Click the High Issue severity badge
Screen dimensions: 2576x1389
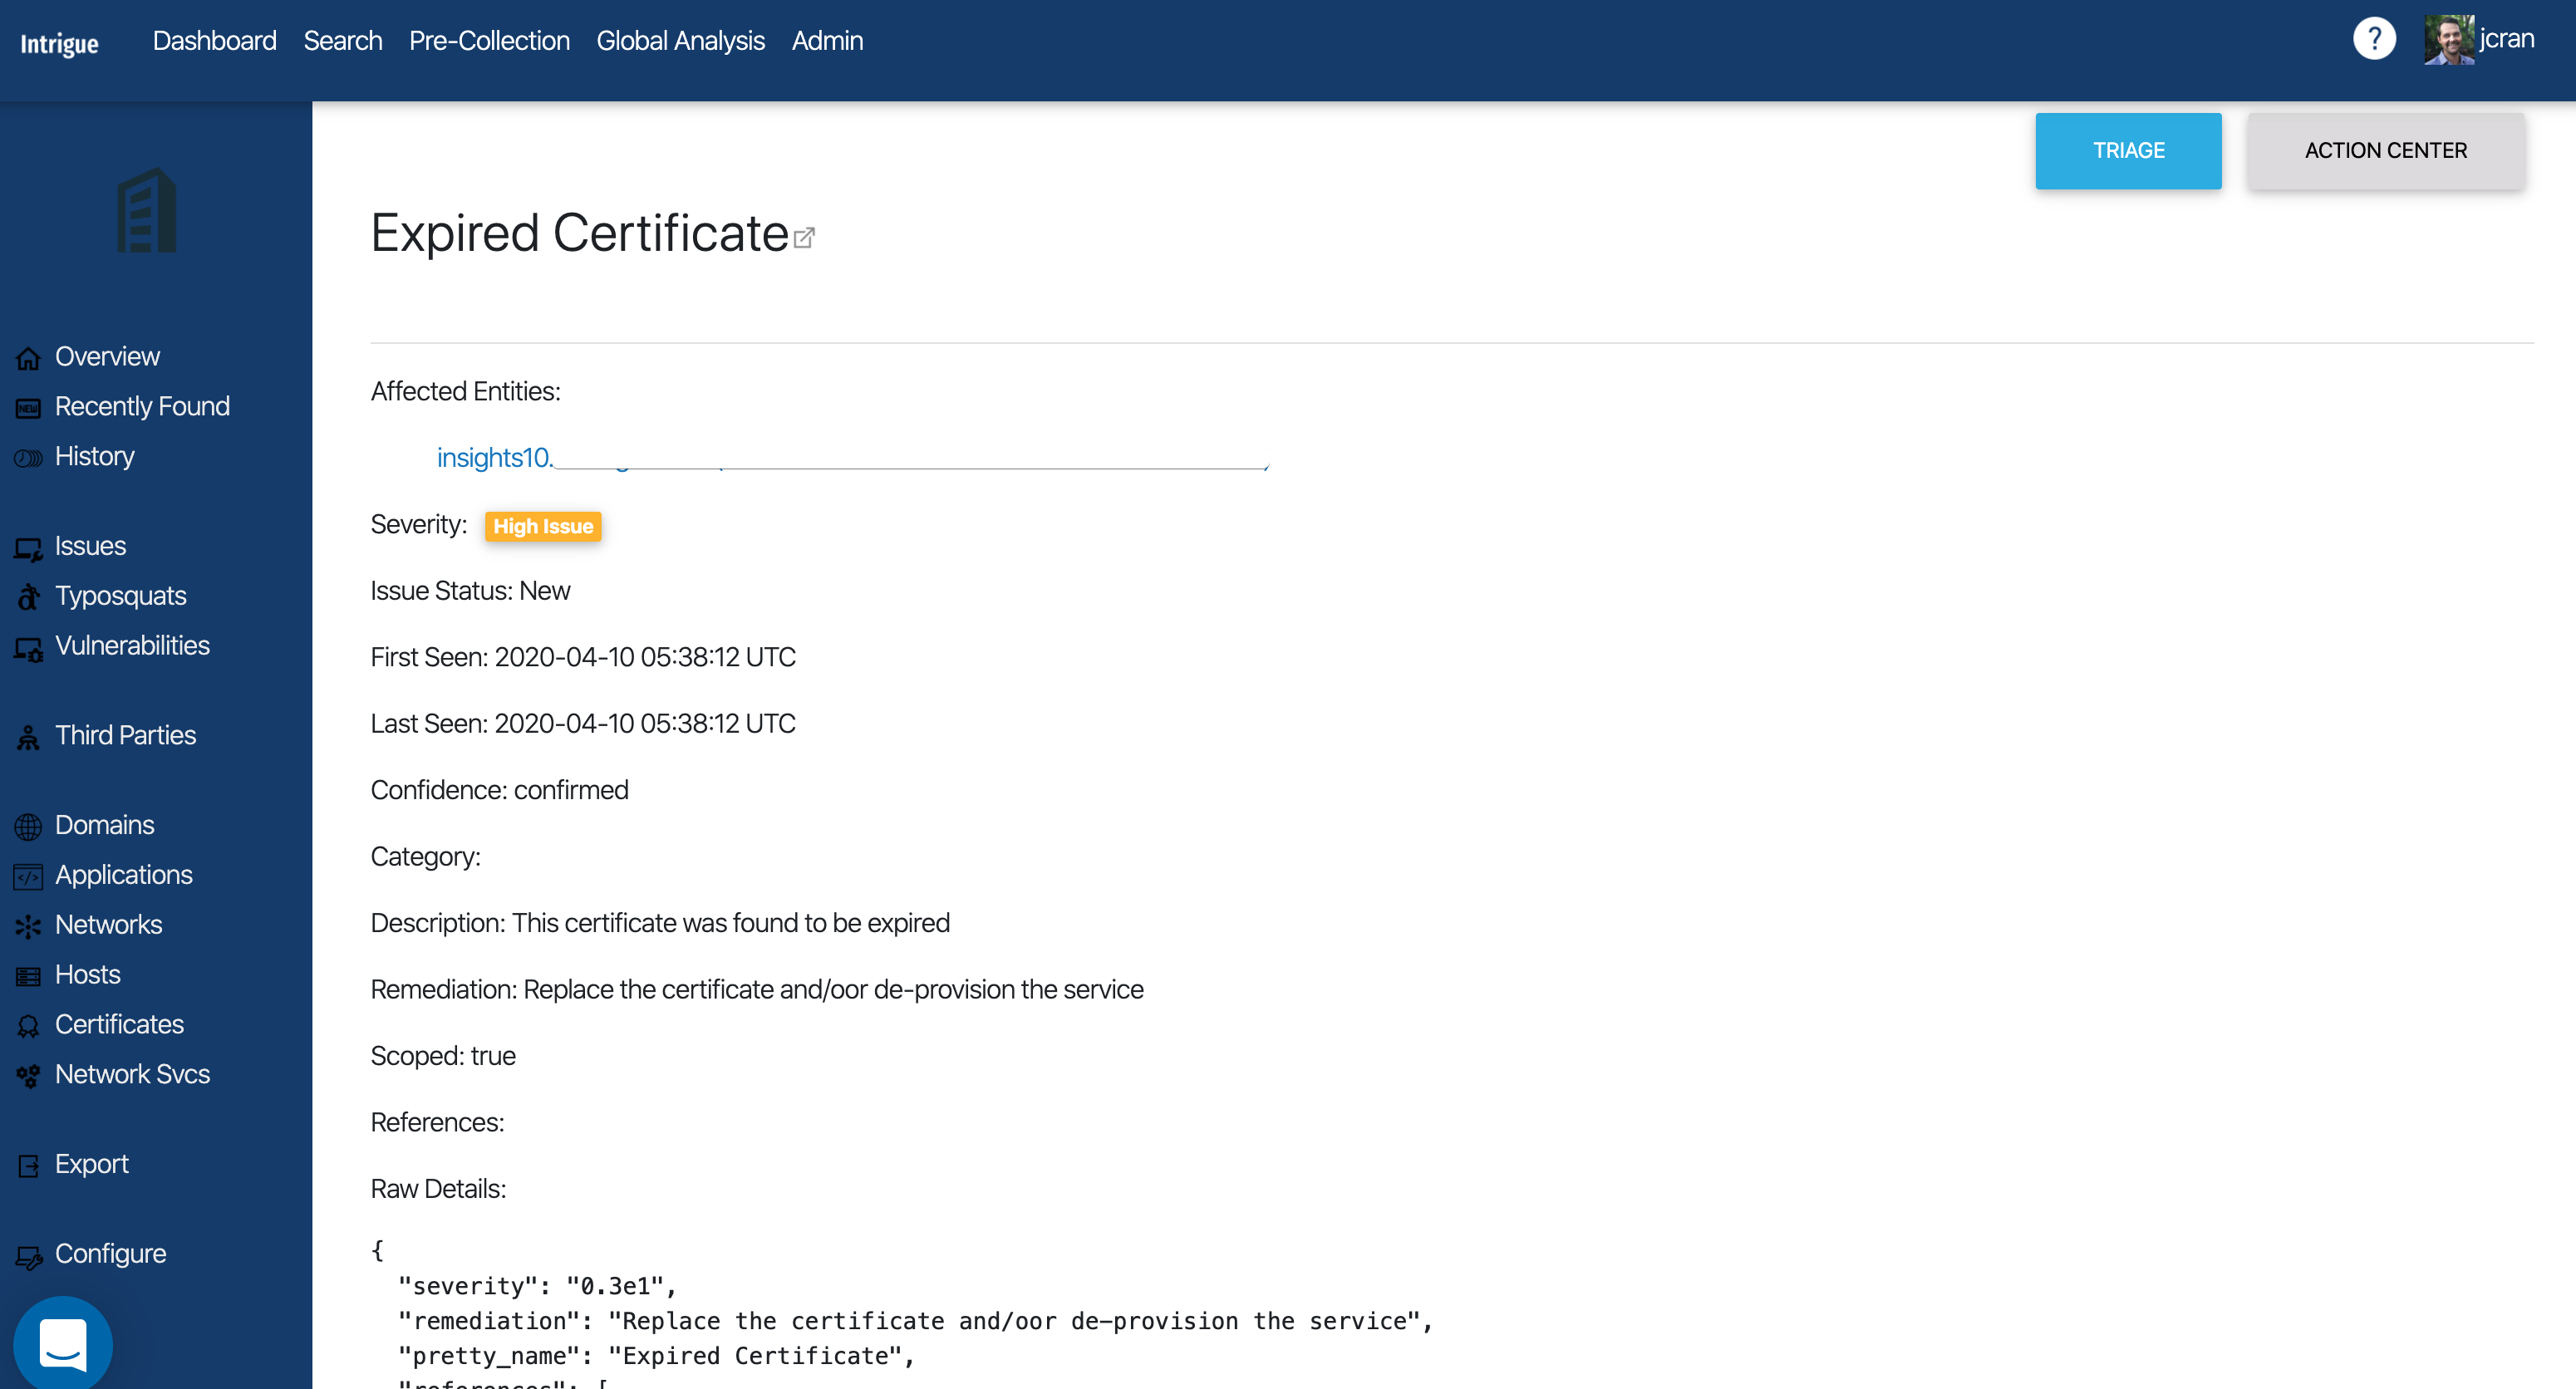(543, 526)
